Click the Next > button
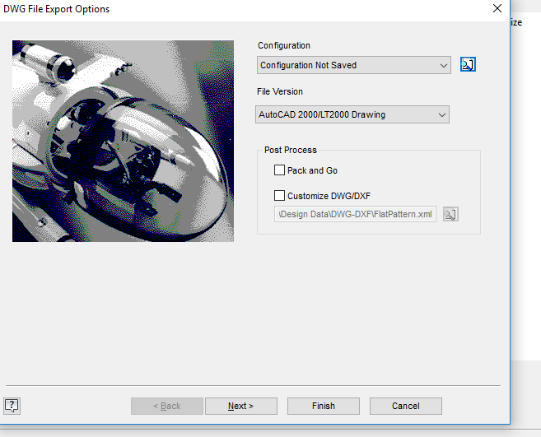Screen dimensions: 541x437 tap(241, 406)
